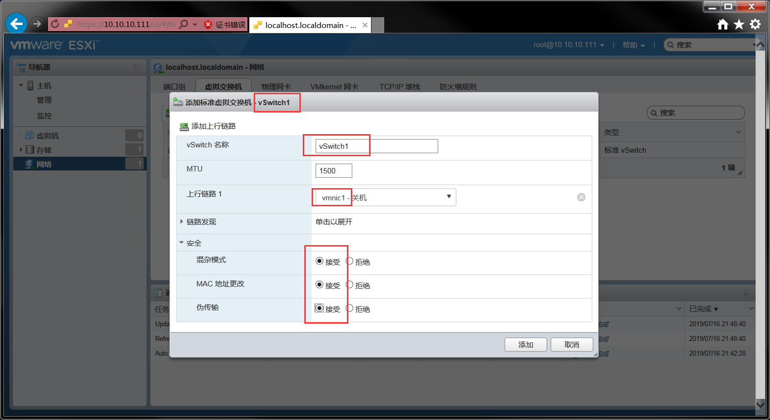The image size is (770, 420).
Task: Select Networking in the navigator
Action: pyautogui.click(x=80, y=164)
